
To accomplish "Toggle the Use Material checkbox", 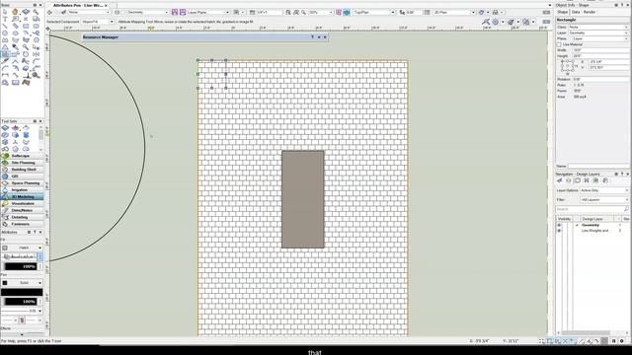I will [559, 44].
